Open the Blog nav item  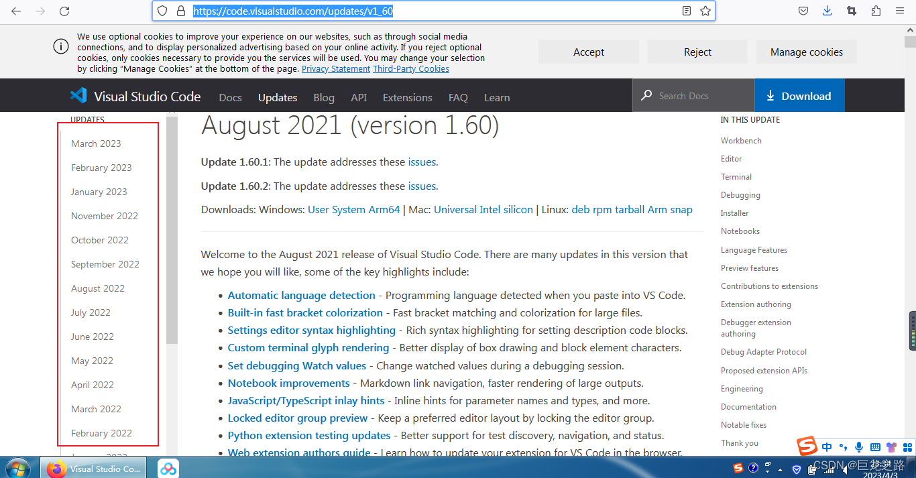(324, 97)
